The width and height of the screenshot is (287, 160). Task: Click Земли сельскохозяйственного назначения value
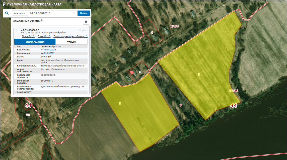(x=63, y=65)
